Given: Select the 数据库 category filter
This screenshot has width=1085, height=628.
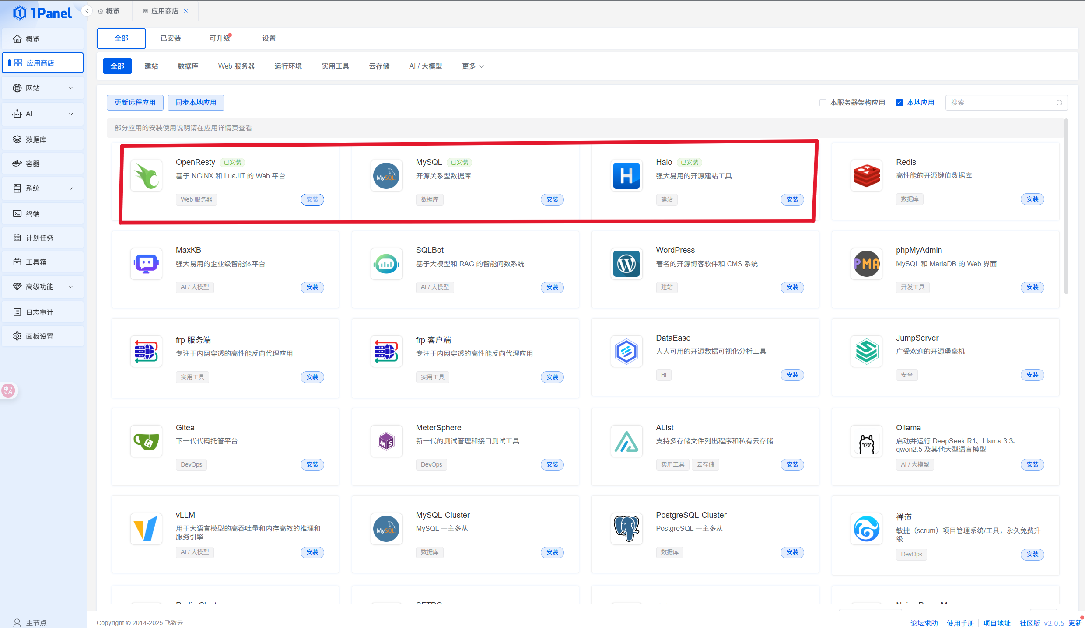Looking at the screenshot, I should pos(188,66).
